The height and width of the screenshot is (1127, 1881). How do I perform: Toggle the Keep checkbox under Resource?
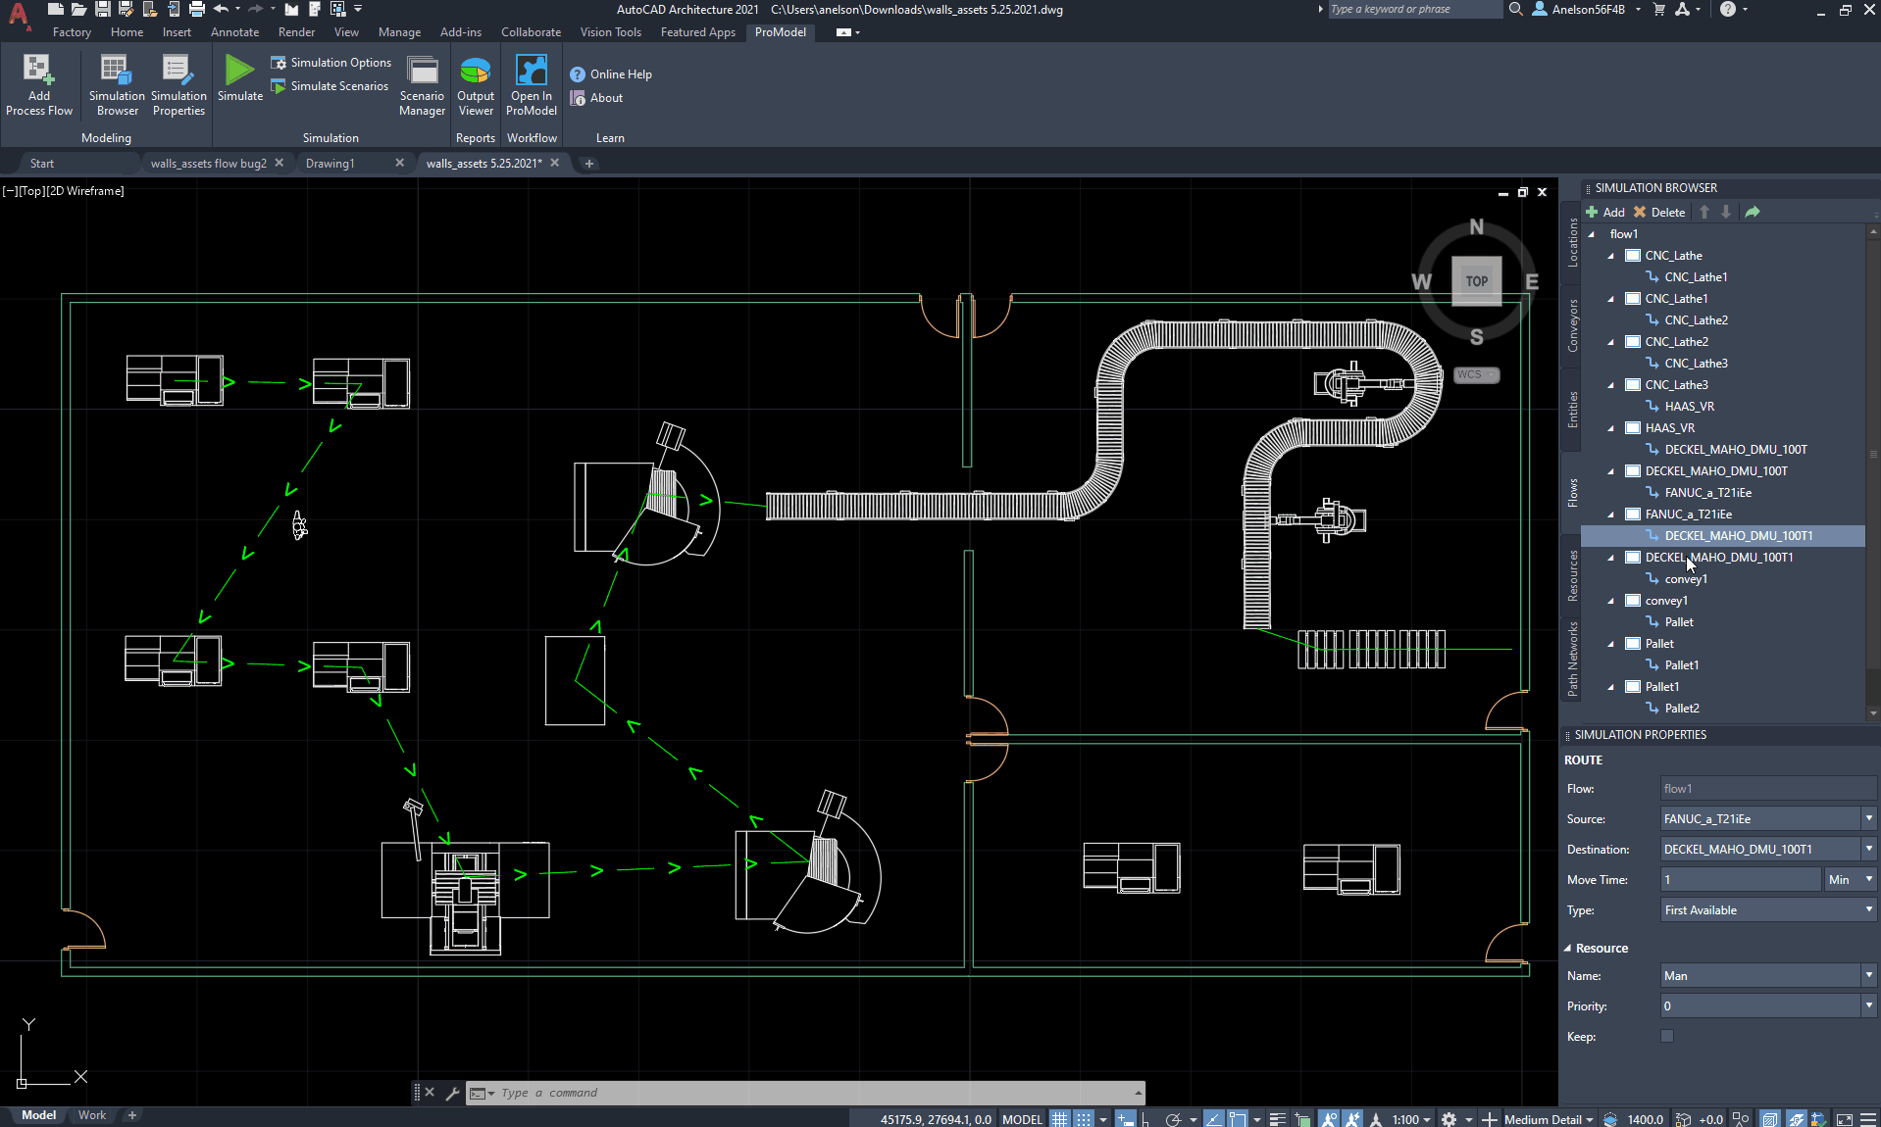(x=1666, y=1035)
